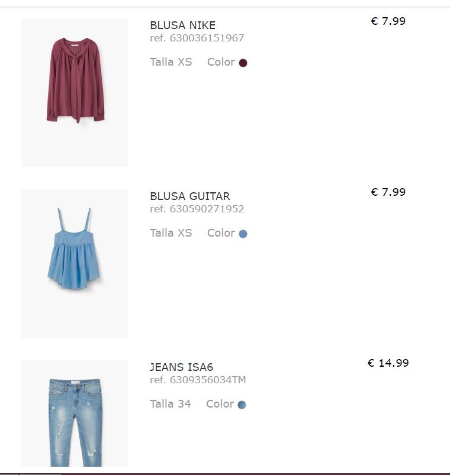
Task: Click the BLUSA NIKE product title
Action: [x=182, y=25]
